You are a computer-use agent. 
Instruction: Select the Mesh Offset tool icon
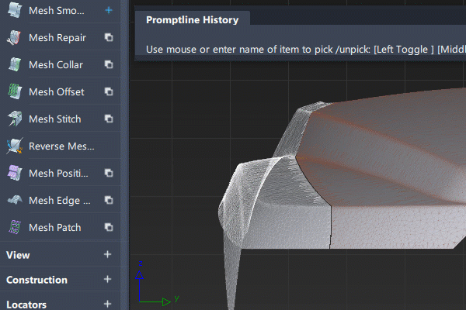(15, 91)
